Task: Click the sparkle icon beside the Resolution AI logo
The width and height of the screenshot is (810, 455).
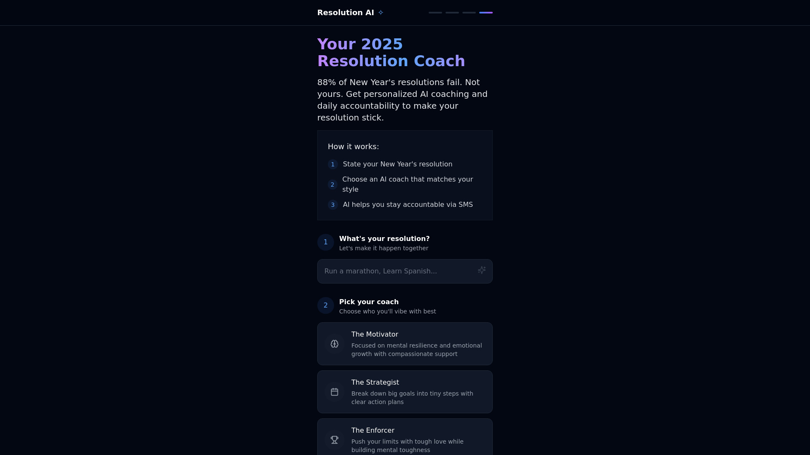Action: pos(380,12)
